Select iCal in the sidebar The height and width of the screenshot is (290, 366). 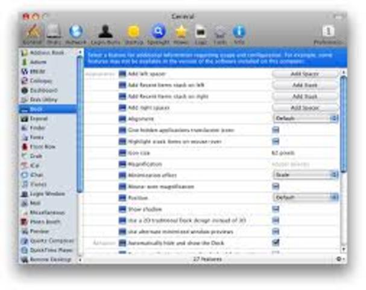48,166
